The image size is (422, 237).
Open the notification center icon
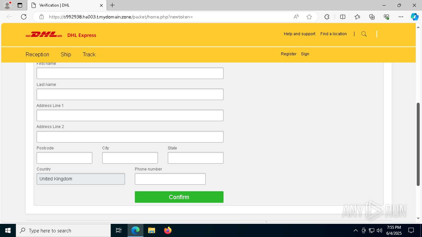[x=411, y=230]
